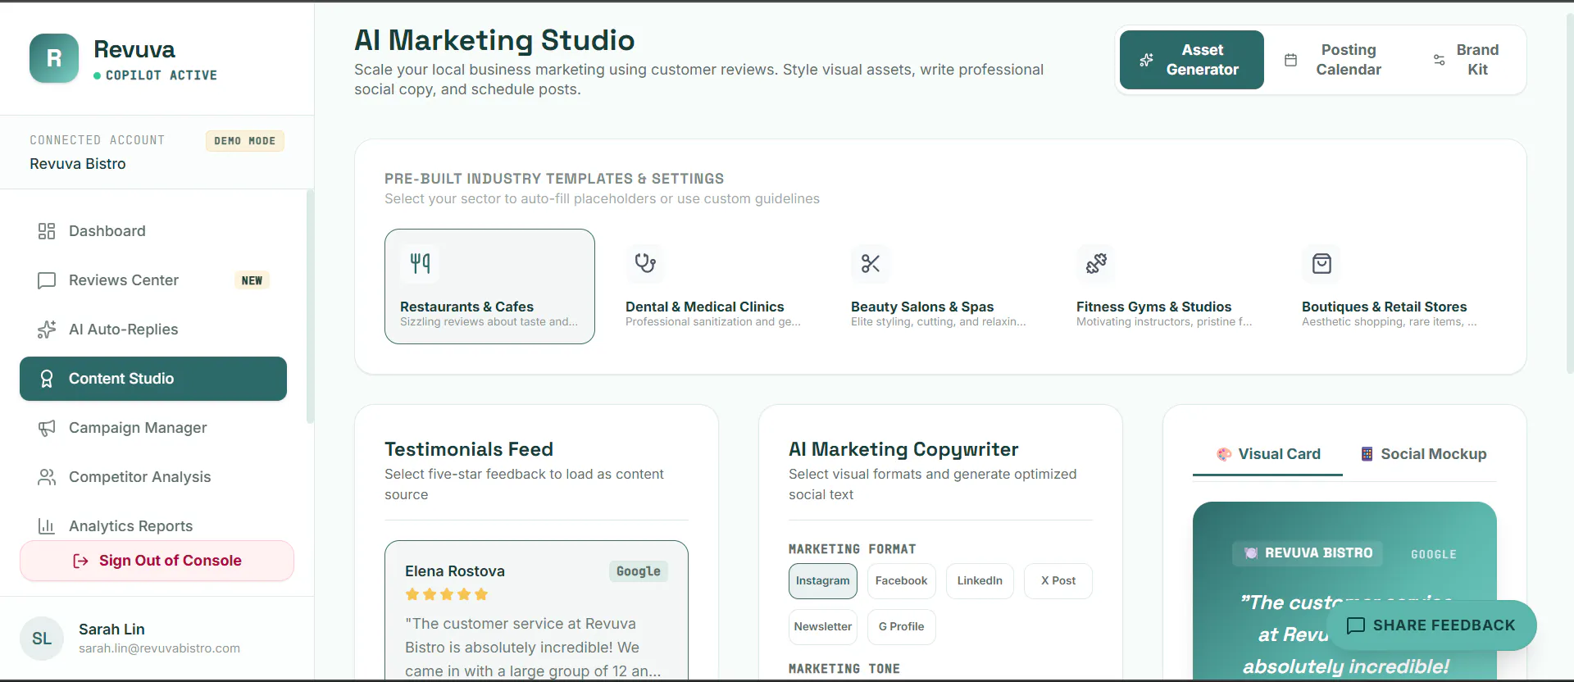Select Instagram marketing format
Viewport: 1574px width, 682px height.
(x=823, y=581)
